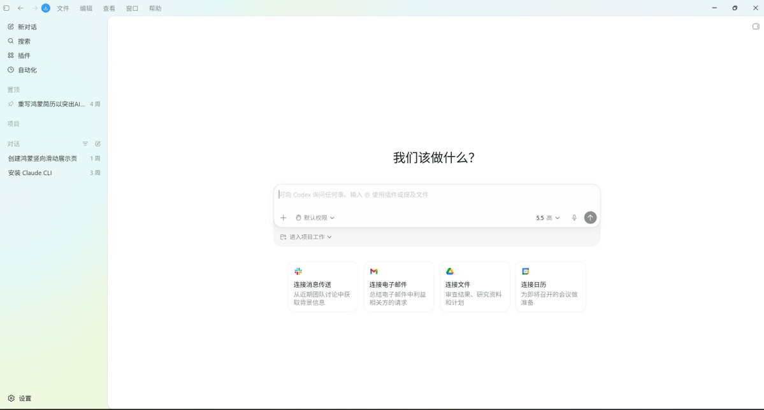Click the blue download update icon
Viewport: 764px width, 410px height.
tap(46, 8)
